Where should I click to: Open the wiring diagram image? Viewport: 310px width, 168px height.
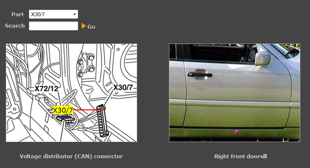71,93
